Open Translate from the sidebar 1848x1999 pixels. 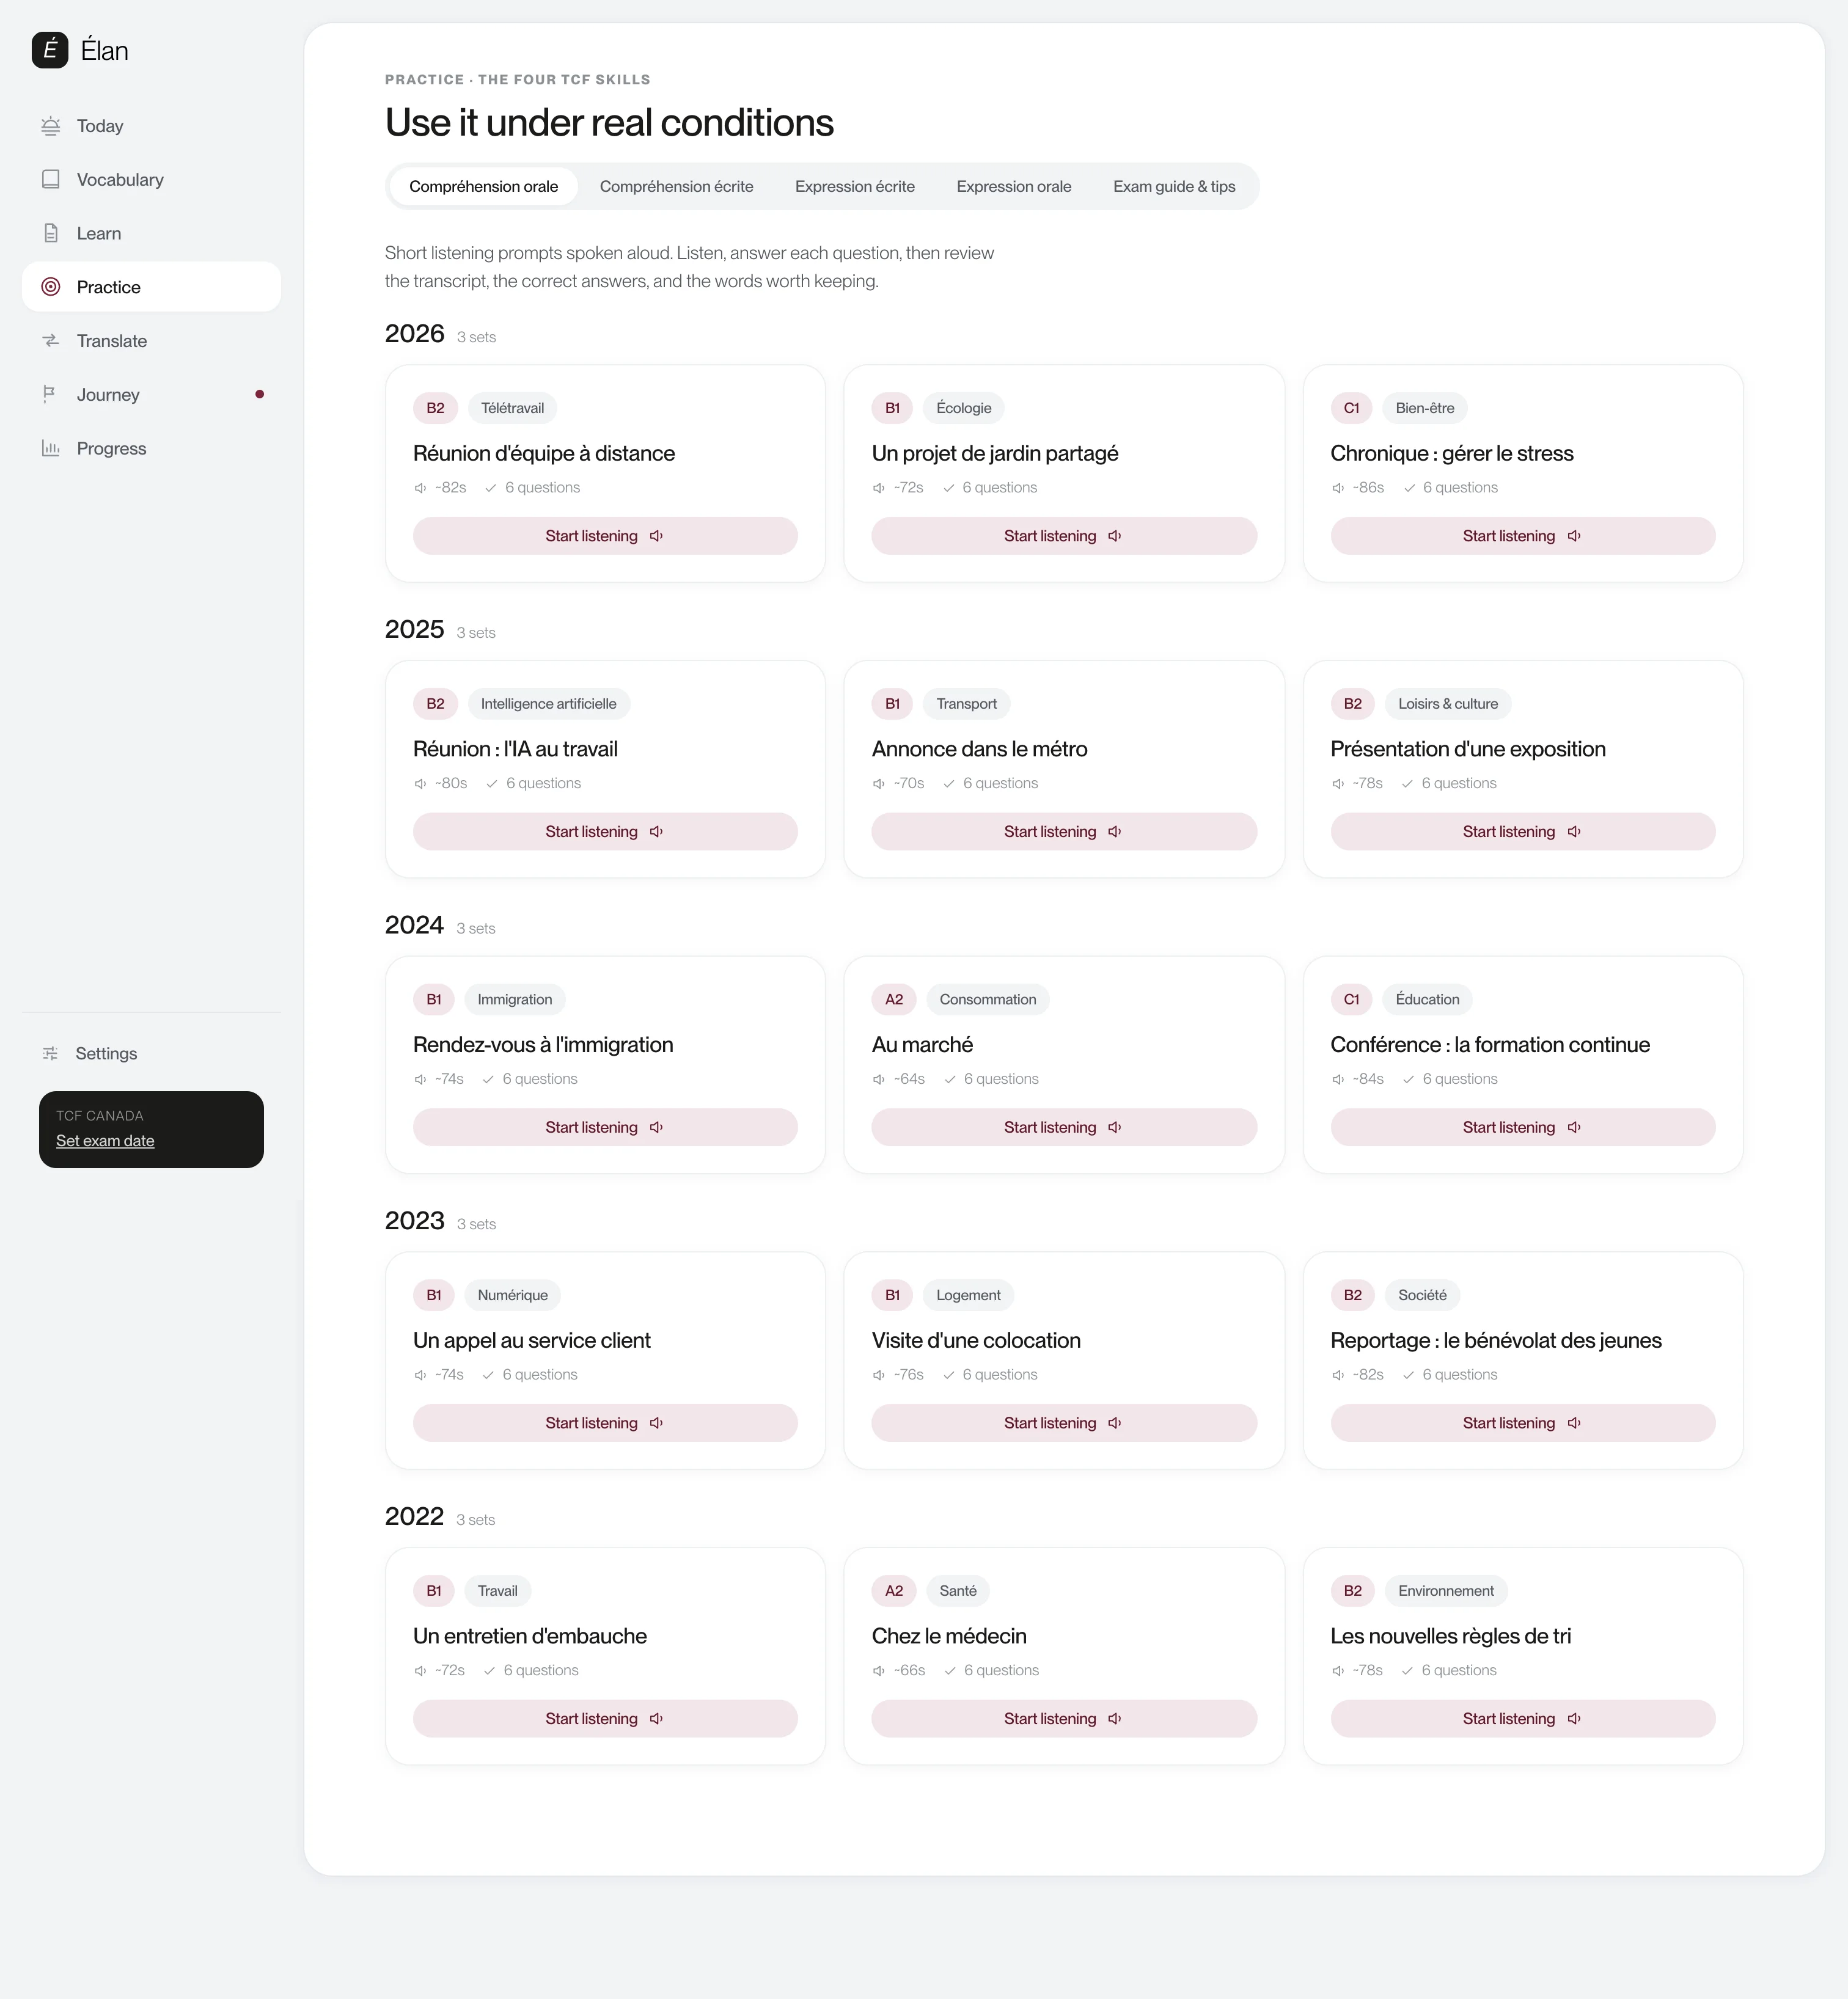tap(151, 341)
